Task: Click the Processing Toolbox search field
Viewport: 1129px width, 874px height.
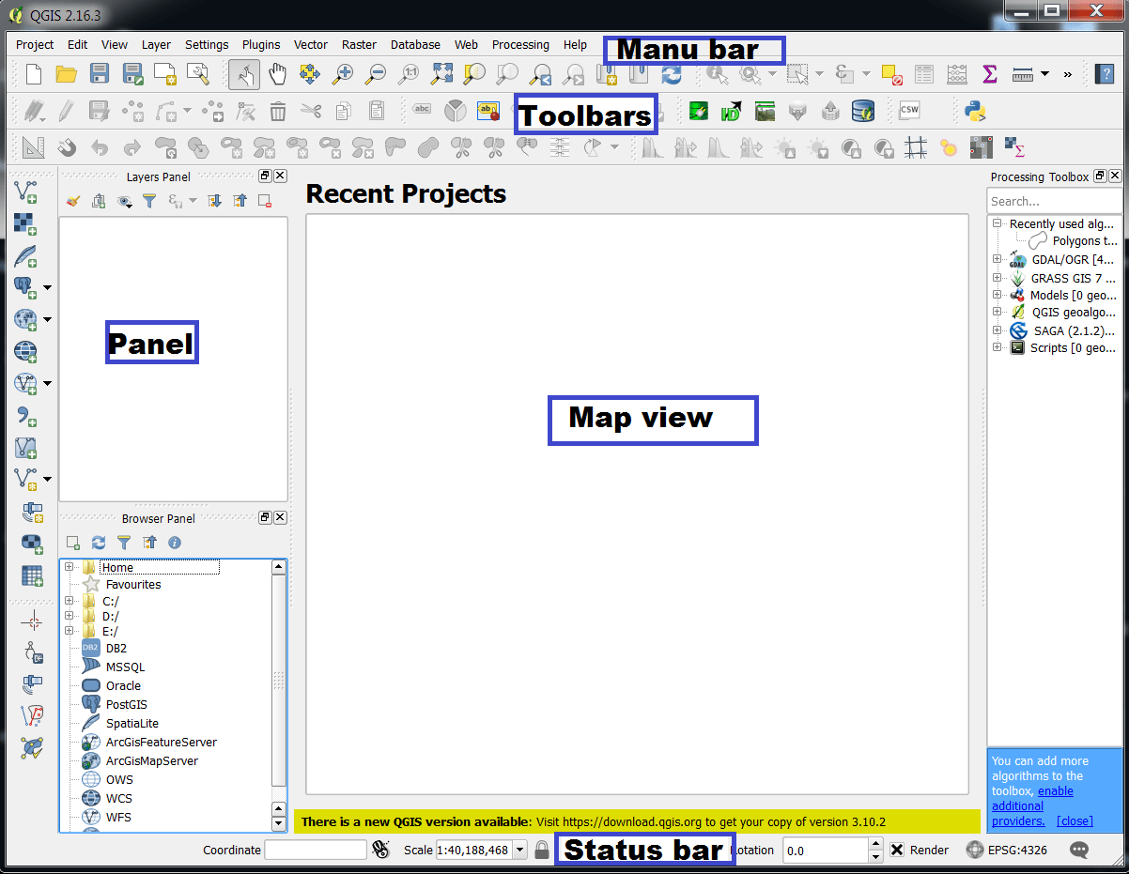Action: 1054,201
